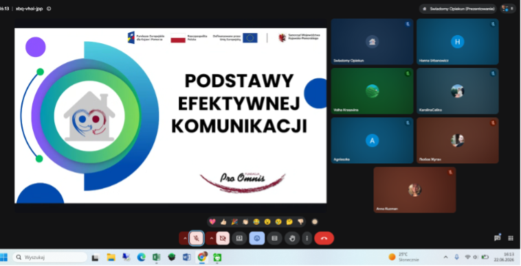
Task: Send the crying-laughing face reaction
Action: click(x=256, y=221)
